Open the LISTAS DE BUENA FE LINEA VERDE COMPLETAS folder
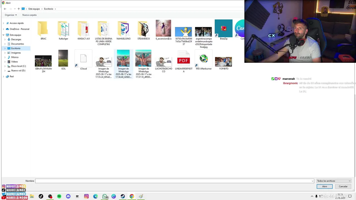 tap(103, 33)
